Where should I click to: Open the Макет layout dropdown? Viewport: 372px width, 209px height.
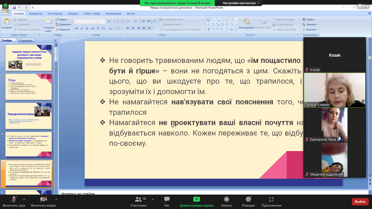coord(63,20)
